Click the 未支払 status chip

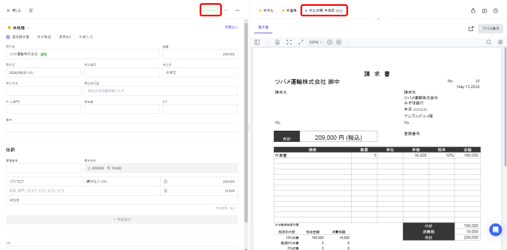266,11
